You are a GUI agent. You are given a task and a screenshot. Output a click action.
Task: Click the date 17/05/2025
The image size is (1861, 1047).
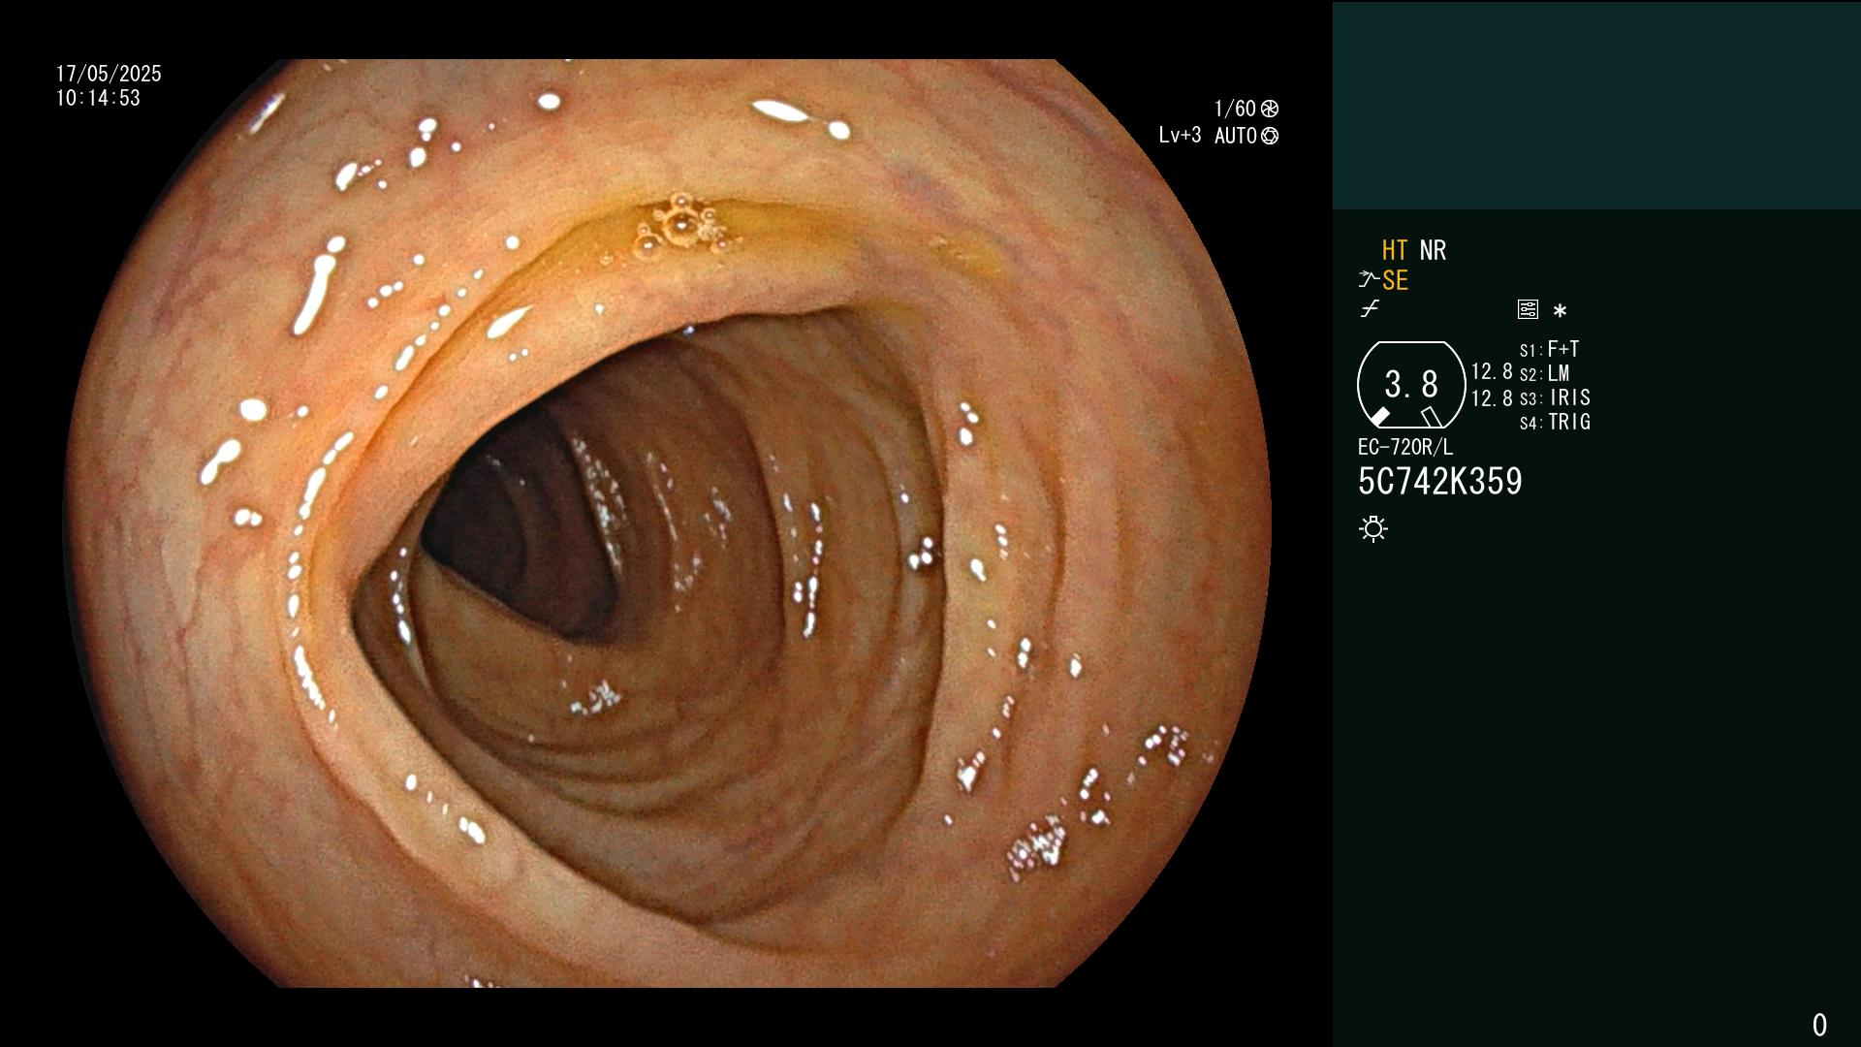click(x=109, y=74)
